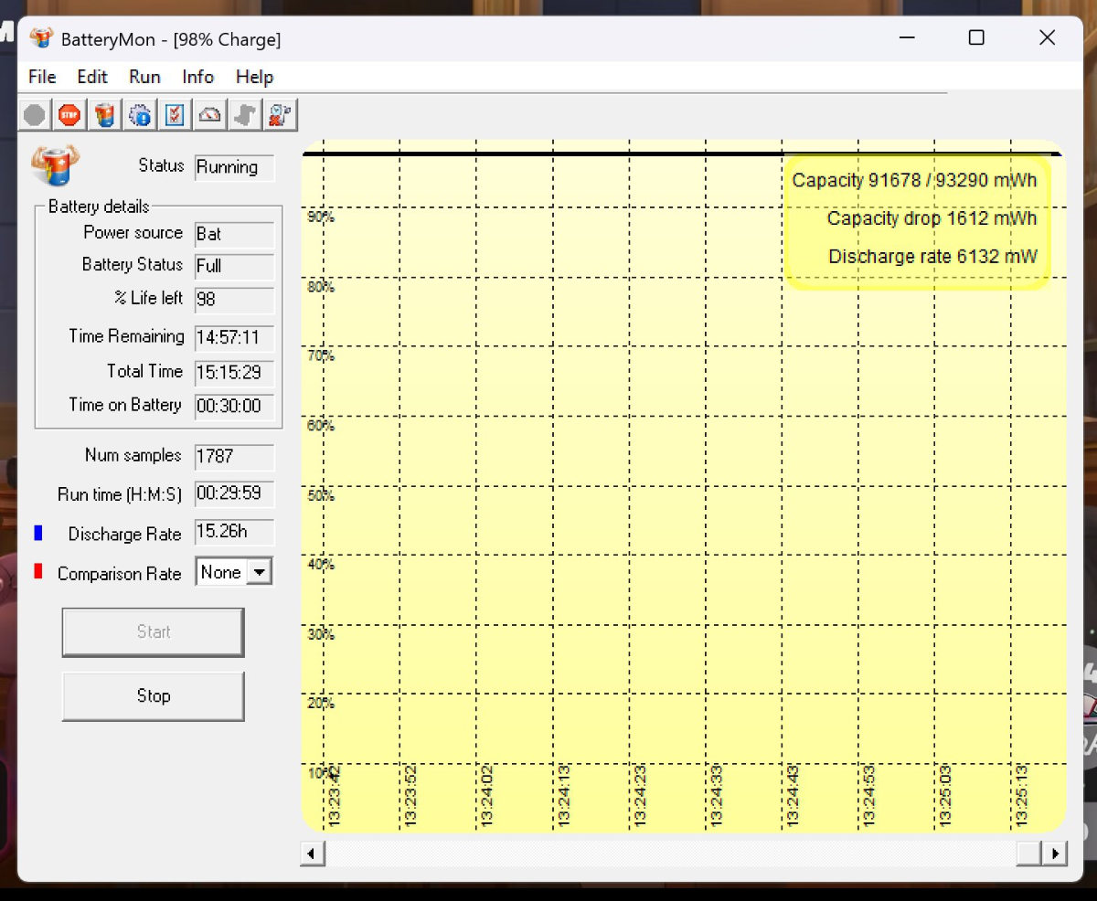Minimize the BatteryMon window
Image resolution: width=1097 pixels, height=901 pixels.
point(907,37)
